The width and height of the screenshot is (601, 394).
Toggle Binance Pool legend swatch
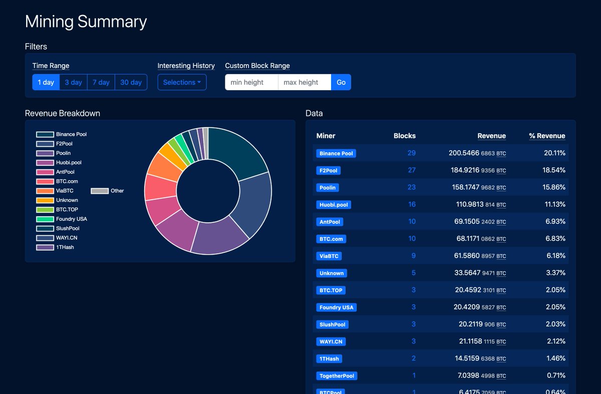click(x=45, y=134)
